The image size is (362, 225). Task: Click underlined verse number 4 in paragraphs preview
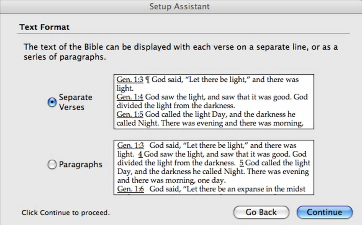(x=140, y=154)
